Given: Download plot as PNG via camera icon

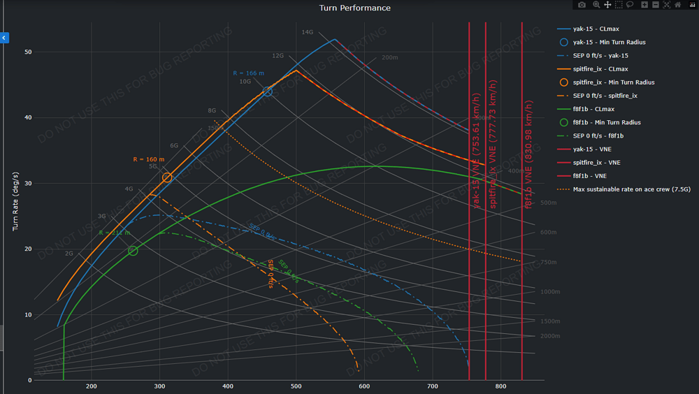Looking at the screenshot, I should click(x=582, y=5).
